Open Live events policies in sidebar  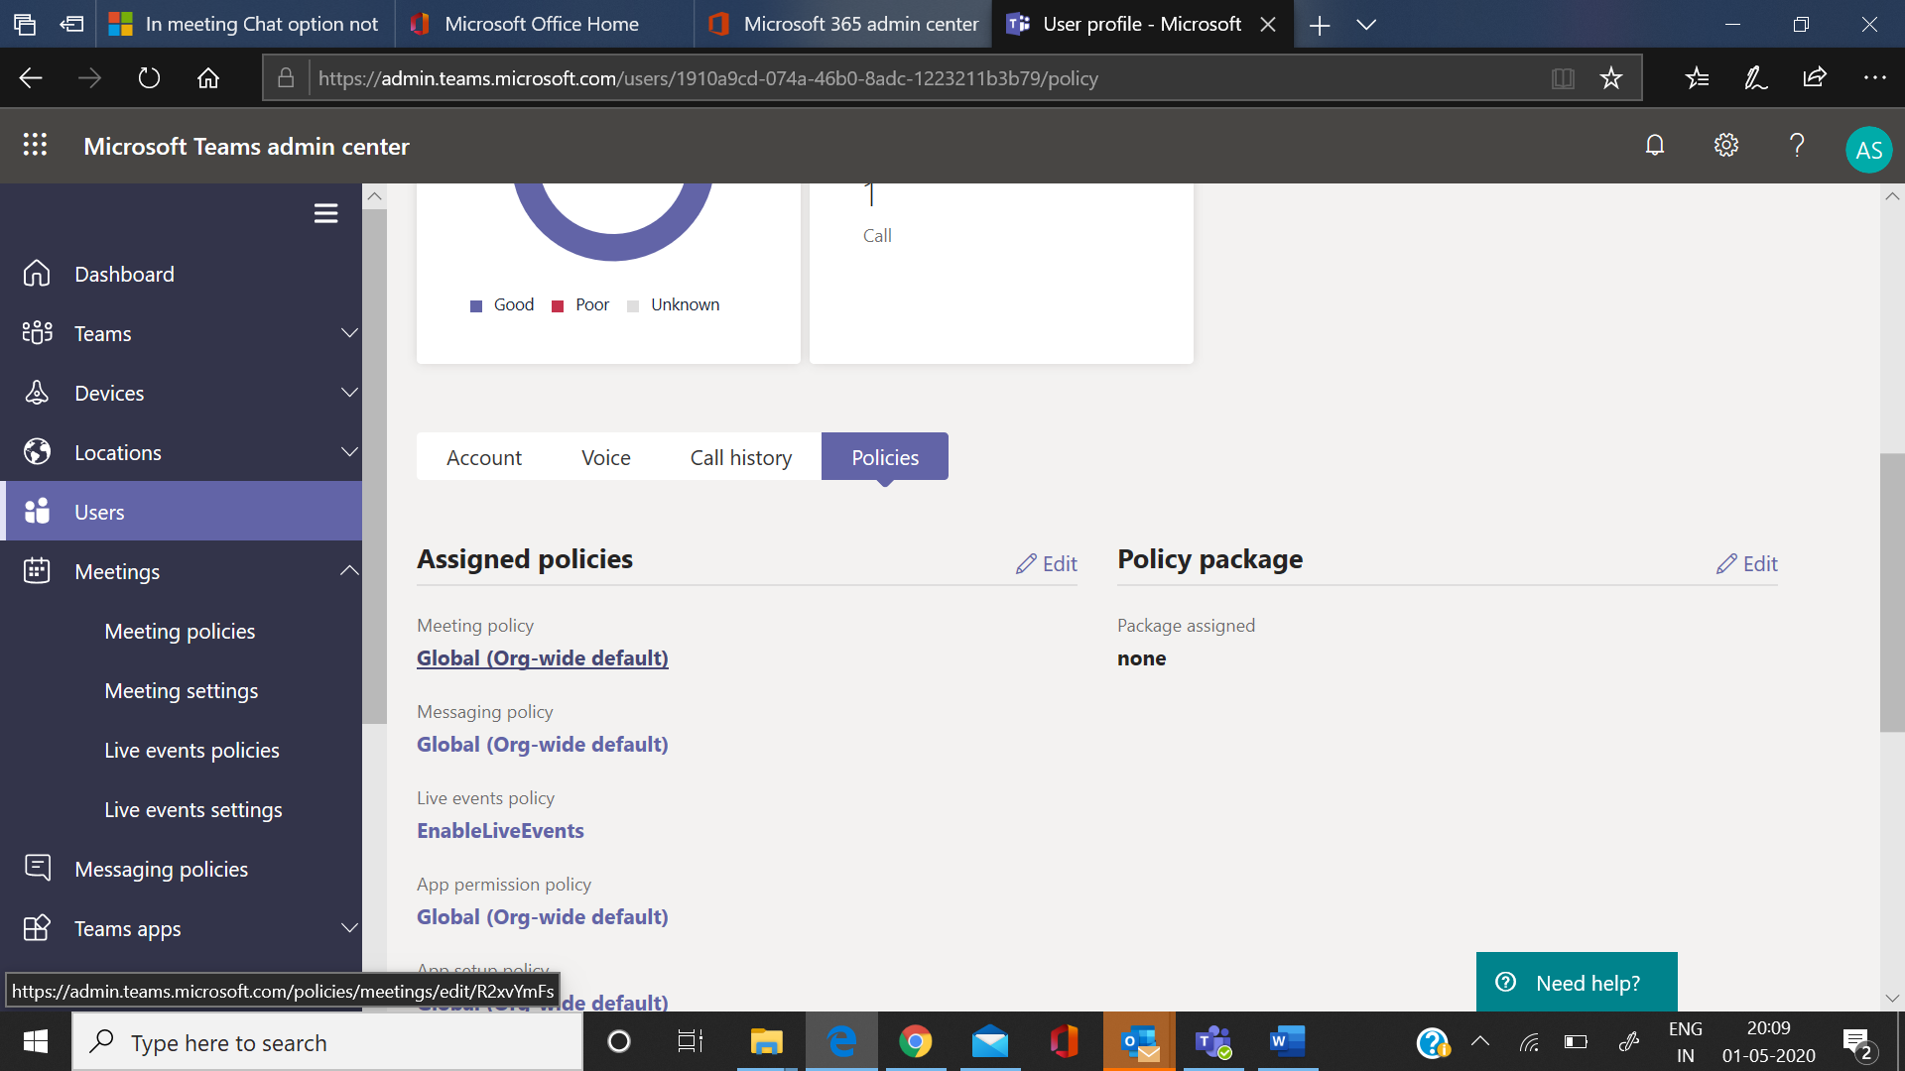pyautogui.click(x=191, y=750)
